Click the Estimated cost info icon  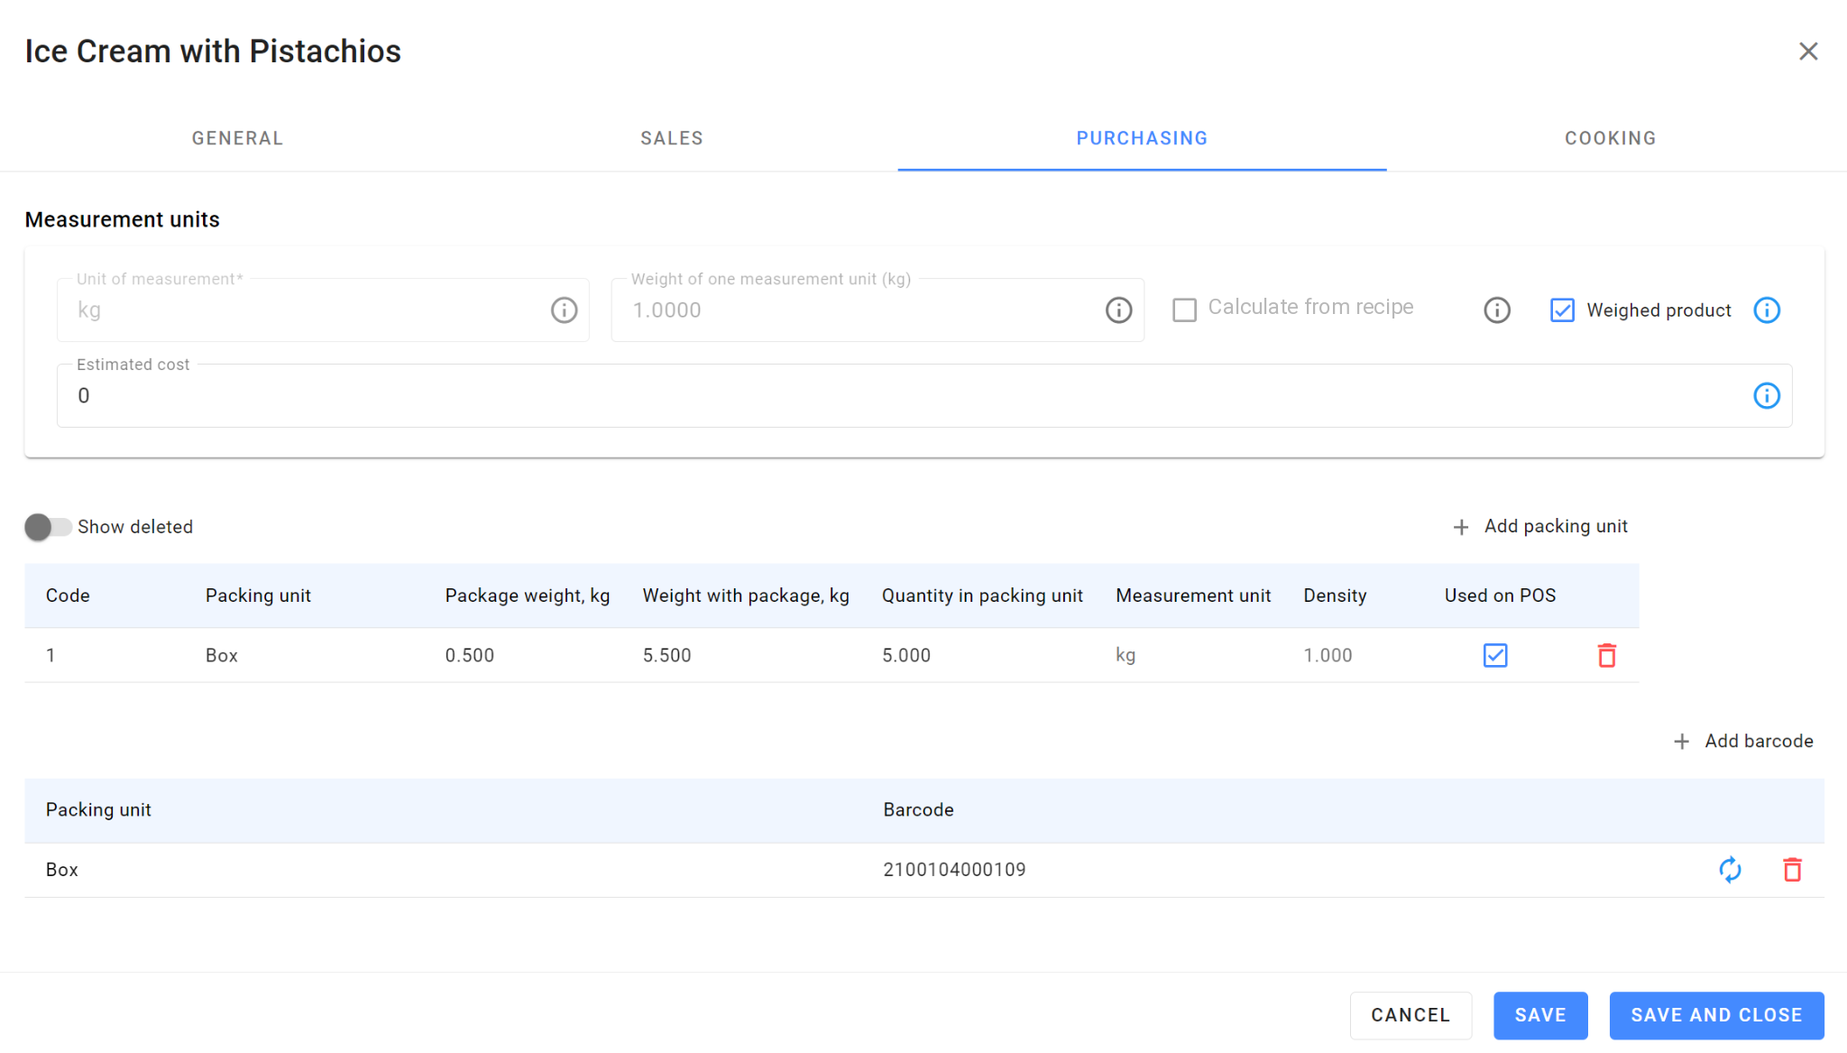(1767, 395)
